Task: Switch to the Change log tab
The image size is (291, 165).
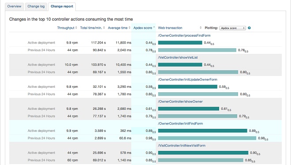Action: [36, 6]
